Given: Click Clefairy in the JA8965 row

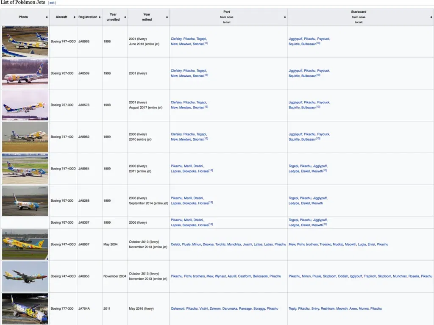Looking at the screenshot, I should (x=176, y=39).
